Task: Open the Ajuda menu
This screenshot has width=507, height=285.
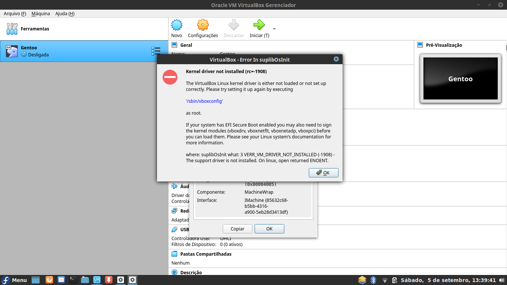Action: (x=65, y=14)
